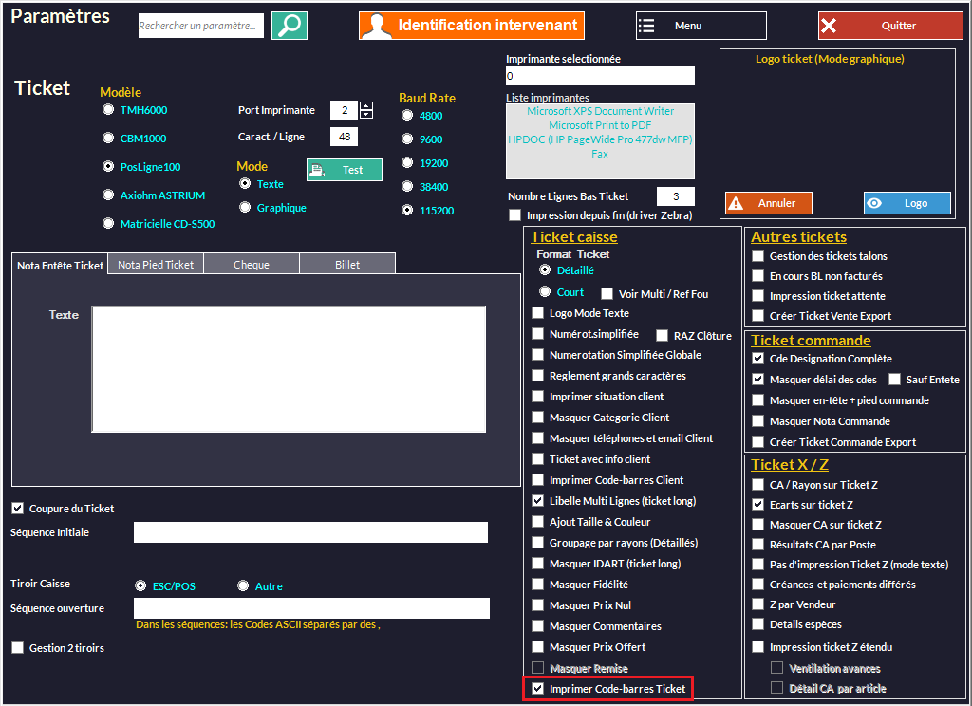
Task: Uncheck Imprimer Code-barres Ticket
Action: tap(538, 689)
